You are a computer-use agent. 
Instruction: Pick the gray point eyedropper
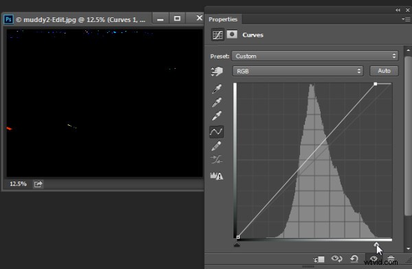[217, 103]
